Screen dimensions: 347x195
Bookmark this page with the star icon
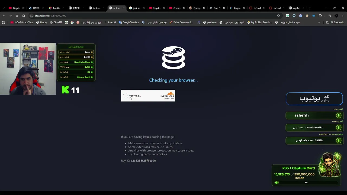pyautogui.click(x=278, y=16)
